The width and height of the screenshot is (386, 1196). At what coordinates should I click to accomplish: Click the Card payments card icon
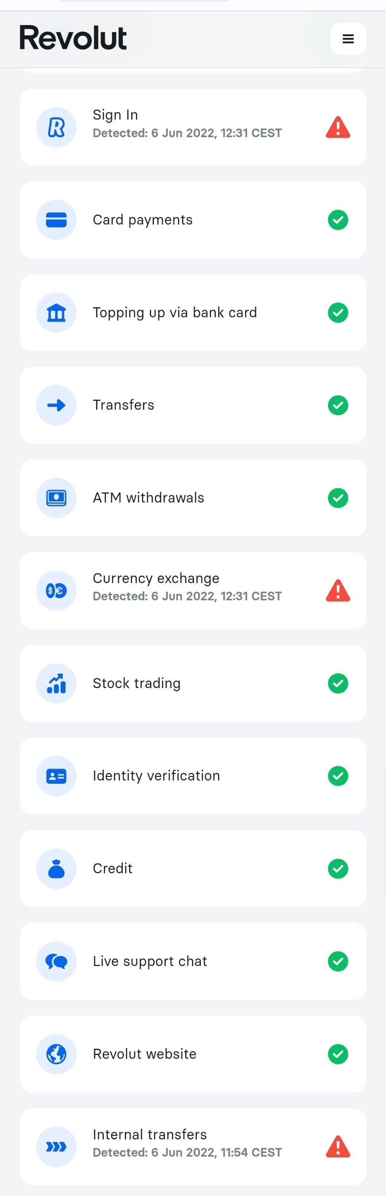tap(56, 220)
